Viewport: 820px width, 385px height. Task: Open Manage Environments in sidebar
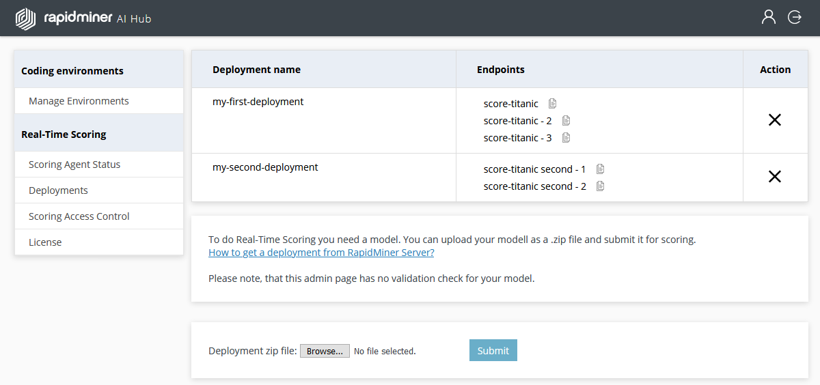coord(79,101)
